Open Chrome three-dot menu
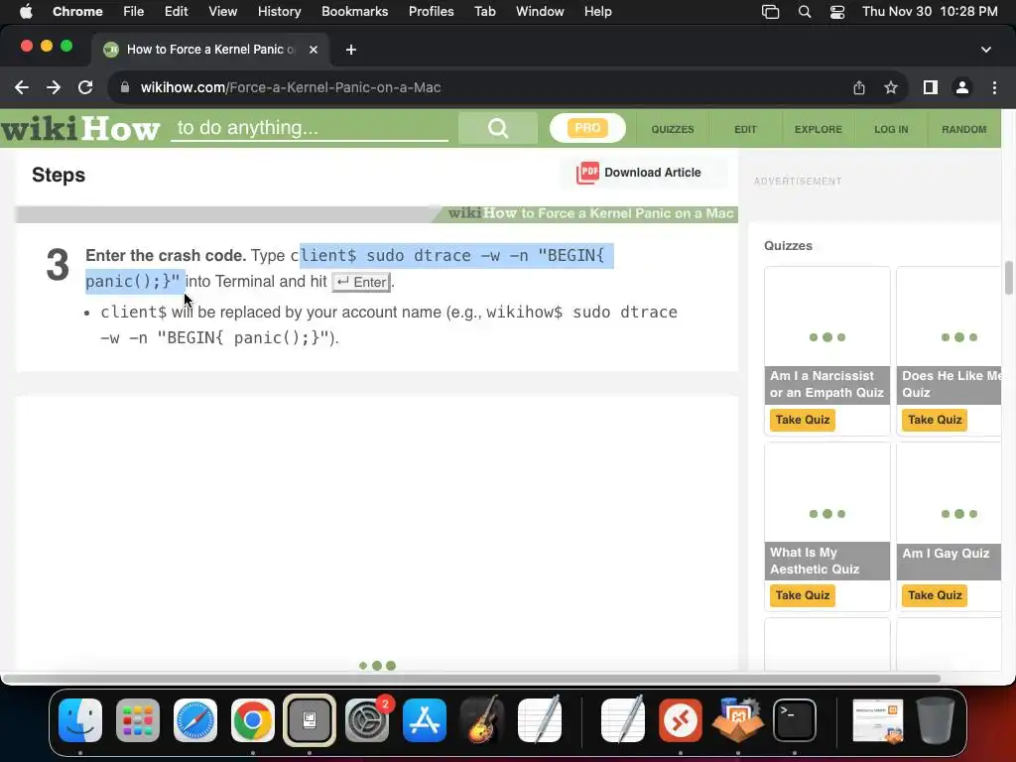This screenshot has height=762, width=1016. click(994, 87)
